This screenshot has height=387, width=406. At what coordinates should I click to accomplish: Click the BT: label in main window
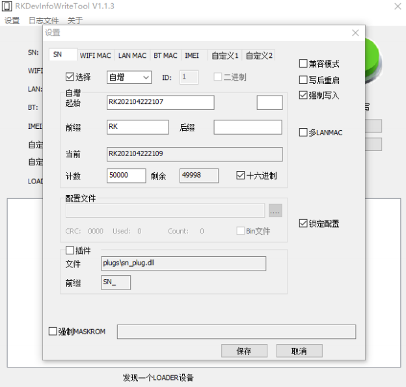point(33,107)
